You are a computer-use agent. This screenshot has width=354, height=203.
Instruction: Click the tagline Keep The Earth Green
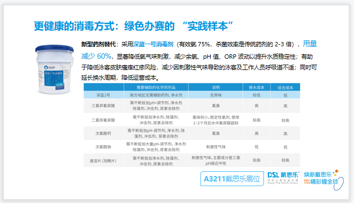(283, 183)
